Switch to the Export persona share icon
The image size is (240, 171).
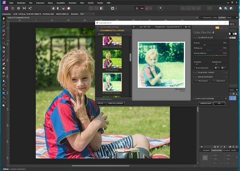pos(30,8)
